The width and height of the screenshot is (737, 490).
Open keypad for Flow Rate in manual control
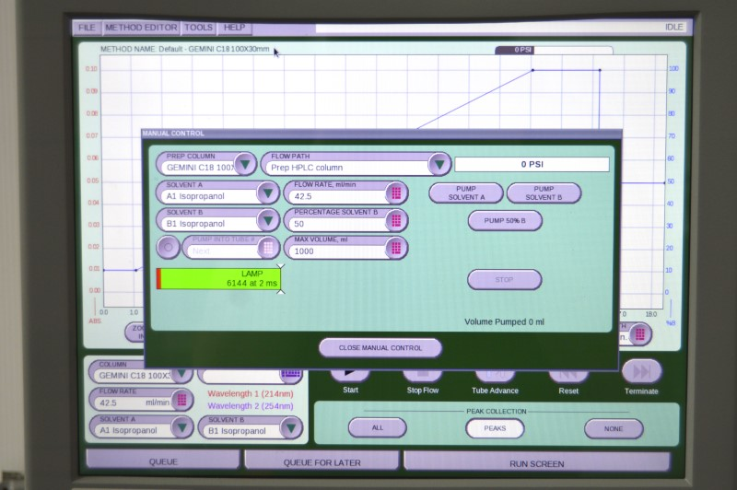point(396,192)
